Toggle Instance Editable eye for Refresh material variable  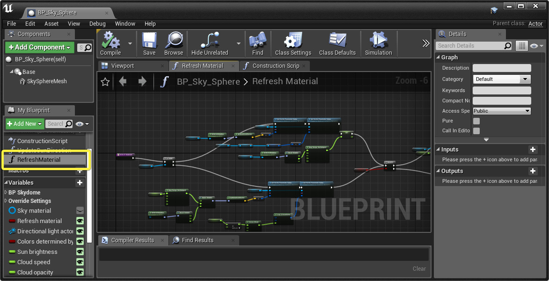click(x=79, y=221)
